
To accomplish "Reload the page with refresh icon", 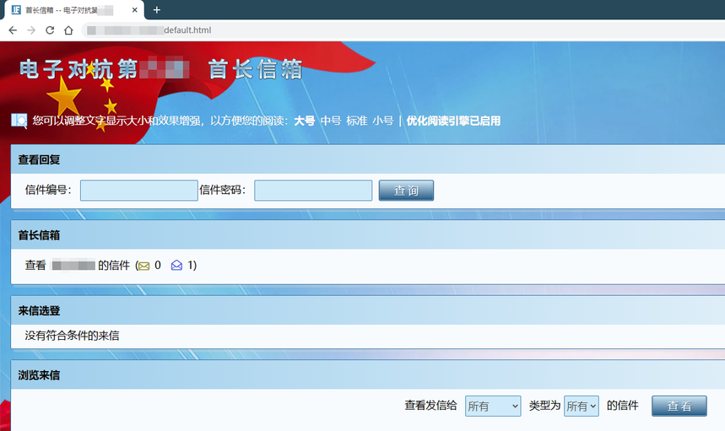I will pos(50,30).
